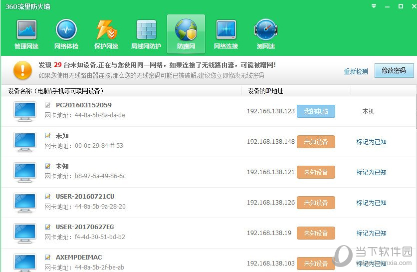Edit name pencil icon for AXEMPDEIMAC

[x=48, y=257]
